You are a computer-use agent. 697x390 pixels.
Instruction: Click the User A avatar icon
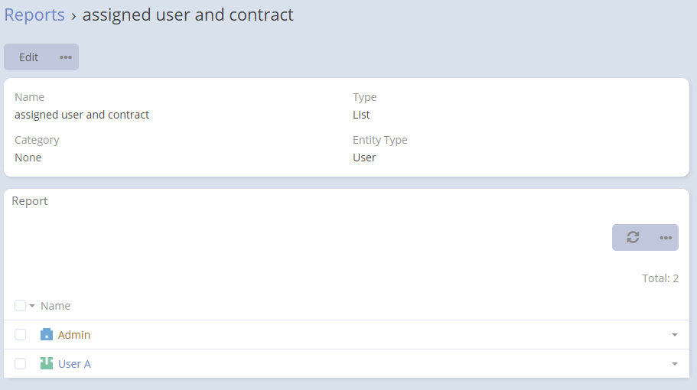[x=47, y=363]
